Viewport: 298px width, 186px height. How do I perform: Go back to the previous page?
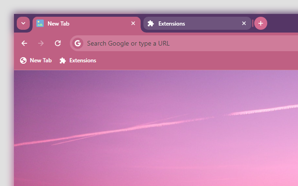[x=24, y=43]
